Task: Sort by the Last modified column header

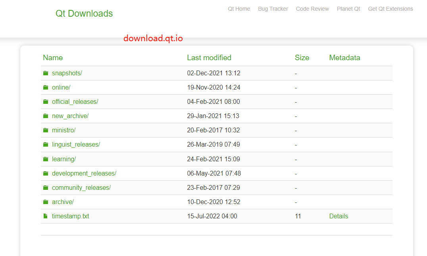Action: pyautogui.click(x=209, y=58)
